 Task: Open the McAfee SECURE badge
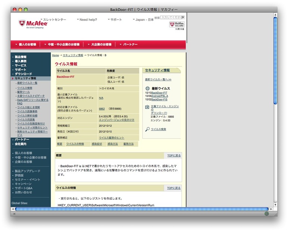point(177,24)
